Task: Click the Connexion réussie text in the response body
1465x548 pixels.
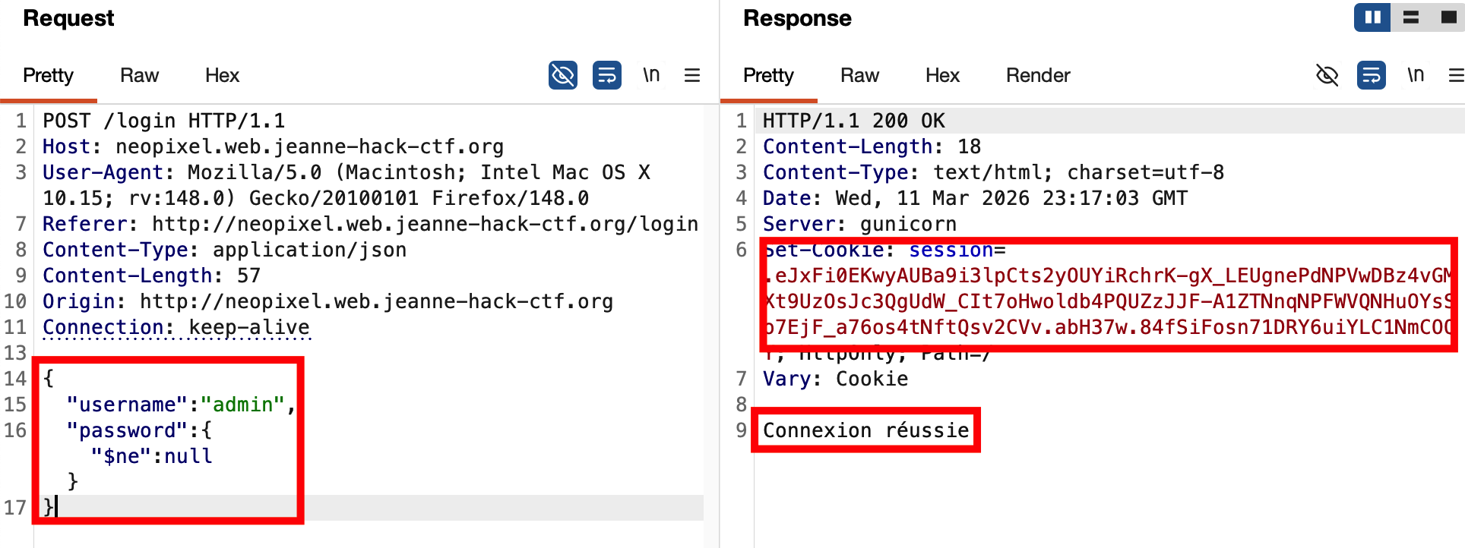Action: point(865,430)
